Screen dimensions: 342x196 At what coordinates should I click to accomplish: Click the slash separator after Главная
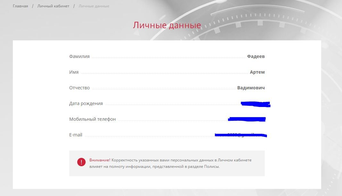tap(33, 6)
